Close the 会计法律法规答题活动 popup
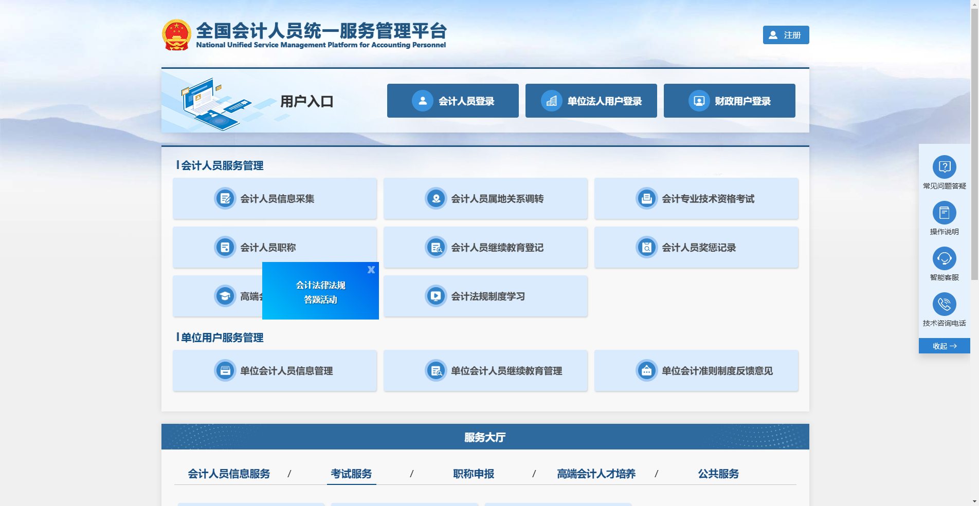979x506 pixels. point(371,269)
